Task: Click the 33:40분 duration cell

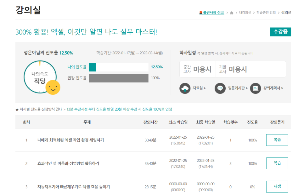Action: pyautogui.click(x=150, y=163)
